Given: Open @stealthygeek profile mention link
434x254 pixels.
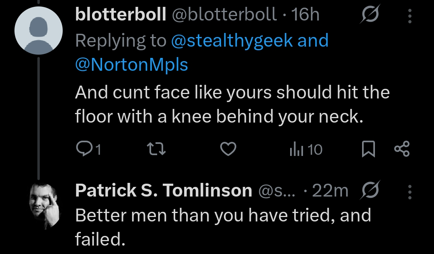Looking at the screenshot, I should point(232,41).
